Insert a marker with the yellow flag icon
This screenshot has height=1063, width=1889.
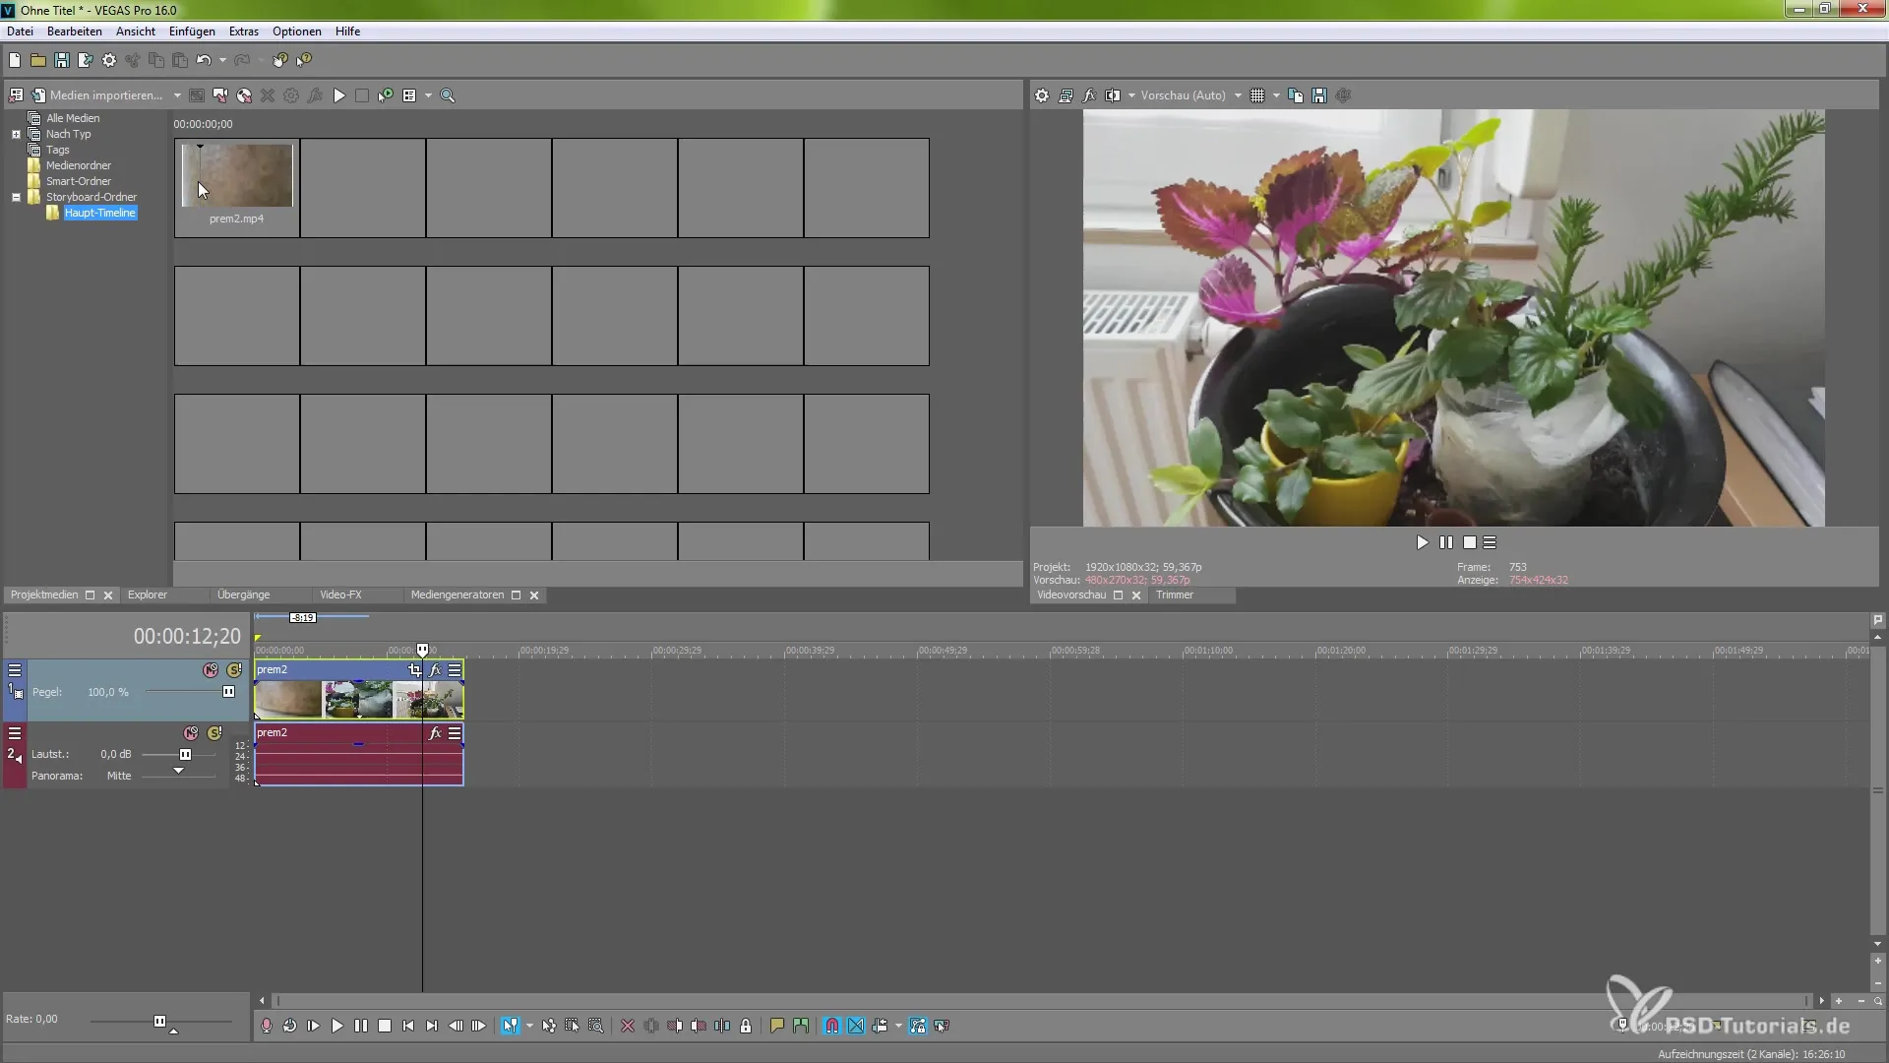click(x=777, y=1026)
